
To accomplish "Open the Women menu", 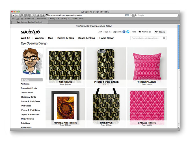I will pos(39,38).
